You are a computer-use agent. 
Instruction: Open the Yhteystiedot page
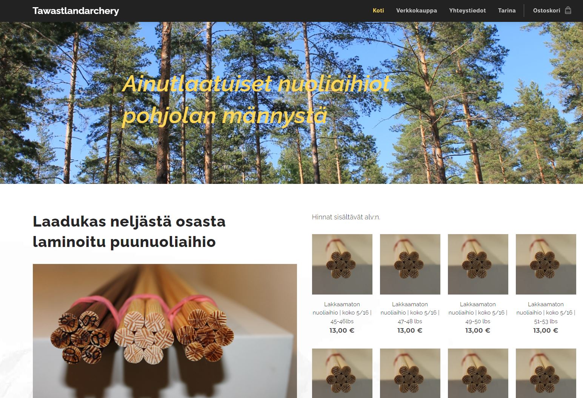[x=468, y=11]
